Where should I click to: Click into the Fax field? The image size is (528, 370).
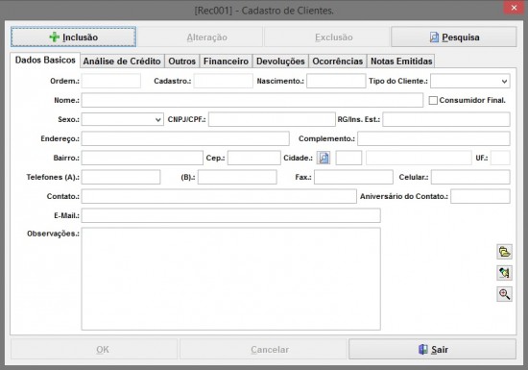[x=353, y=177]
